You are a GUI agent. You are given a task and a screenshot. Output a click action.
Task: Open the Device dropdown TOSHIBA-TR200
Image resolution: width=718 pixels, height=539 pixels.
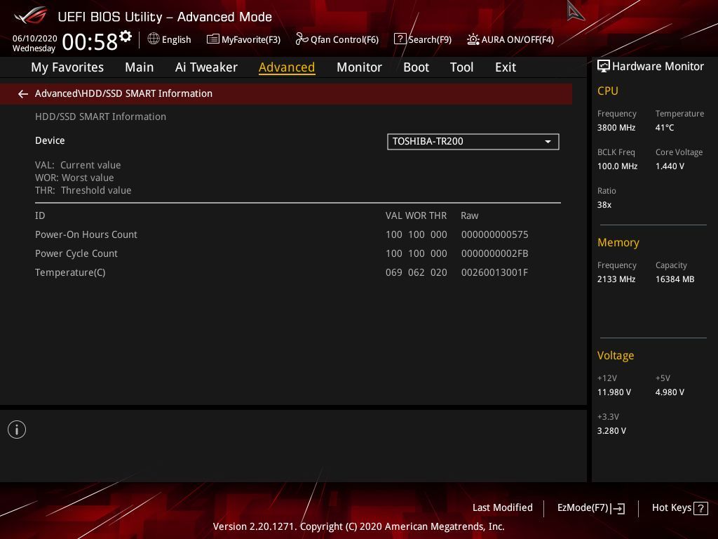coord(473,142)
